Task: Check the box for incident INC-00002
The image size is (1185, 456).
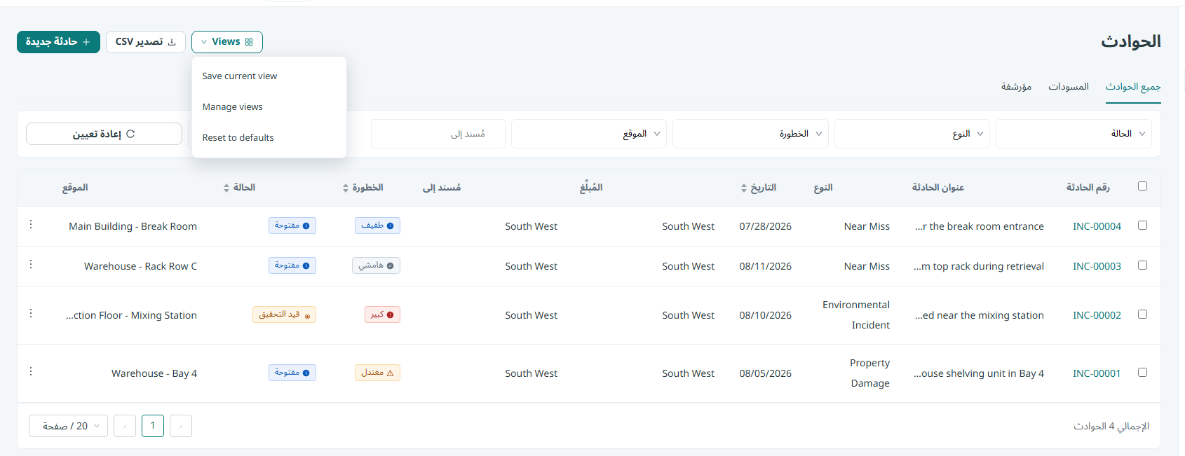Action: [1142, 315]
